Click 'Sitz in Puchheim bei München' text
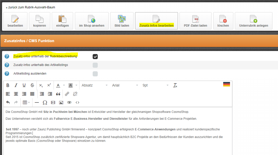278x155 pixels. [65, 112]
